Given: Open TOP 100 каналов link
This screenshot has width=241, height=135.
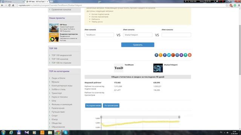Looking at the screenshot, I should 60,59.
